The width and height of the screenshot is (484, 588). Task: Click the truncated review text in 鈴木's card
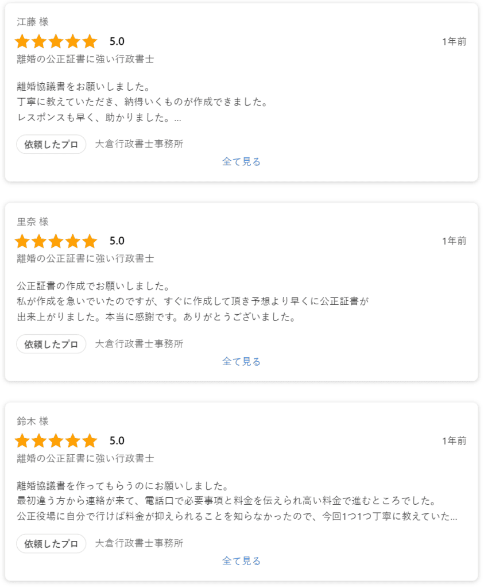click(237, 516)
